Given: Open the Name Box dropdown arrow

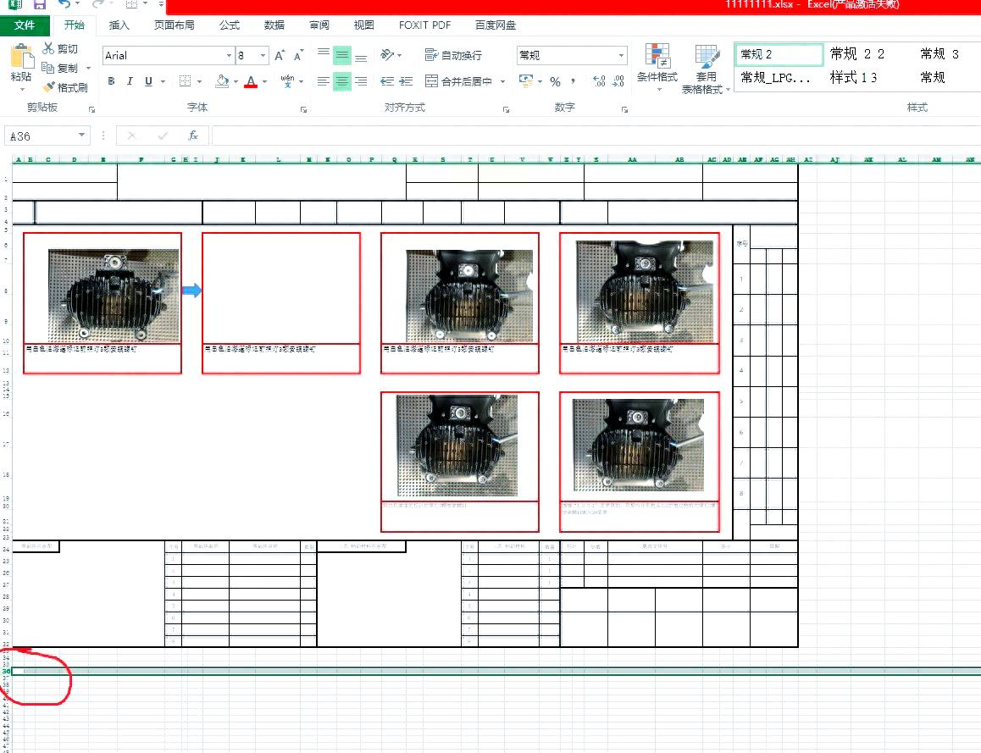Looking at the screenshot, I should [82, 136].
